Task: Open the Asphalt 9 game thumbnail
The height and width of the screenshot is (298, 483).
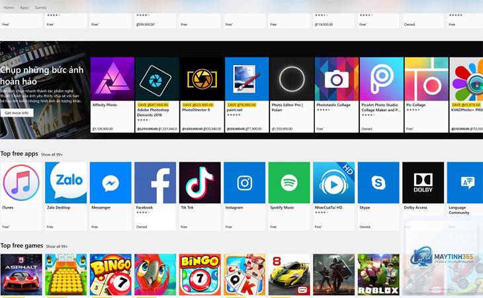Action: pyautogui.click(x=21, y=275)
